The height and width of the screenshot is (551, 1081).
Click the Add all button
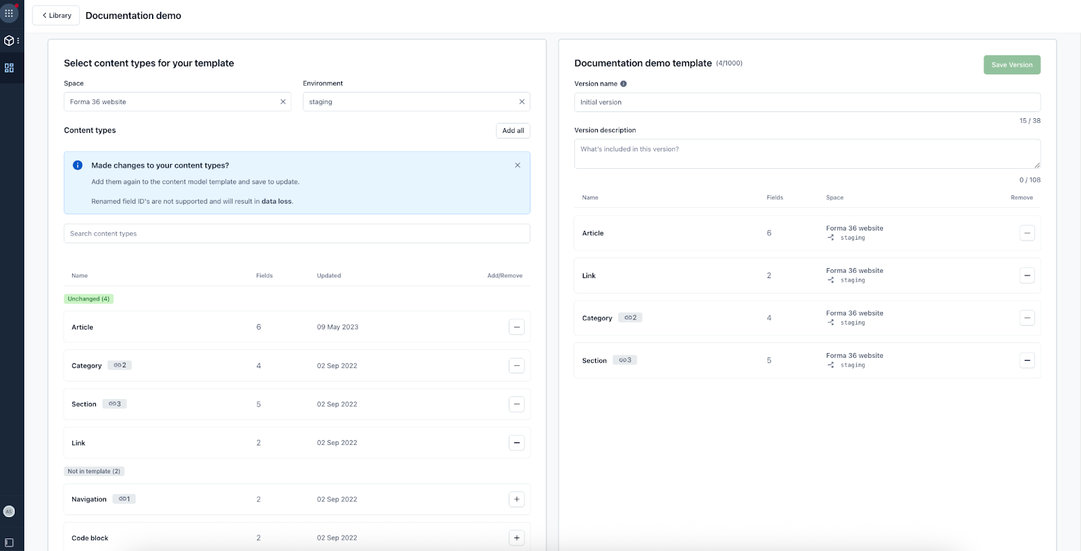513,131
